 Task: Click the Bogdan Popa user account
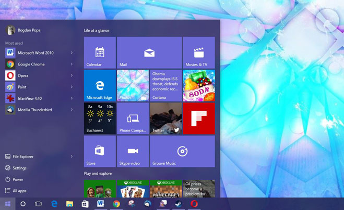point(23,30)
